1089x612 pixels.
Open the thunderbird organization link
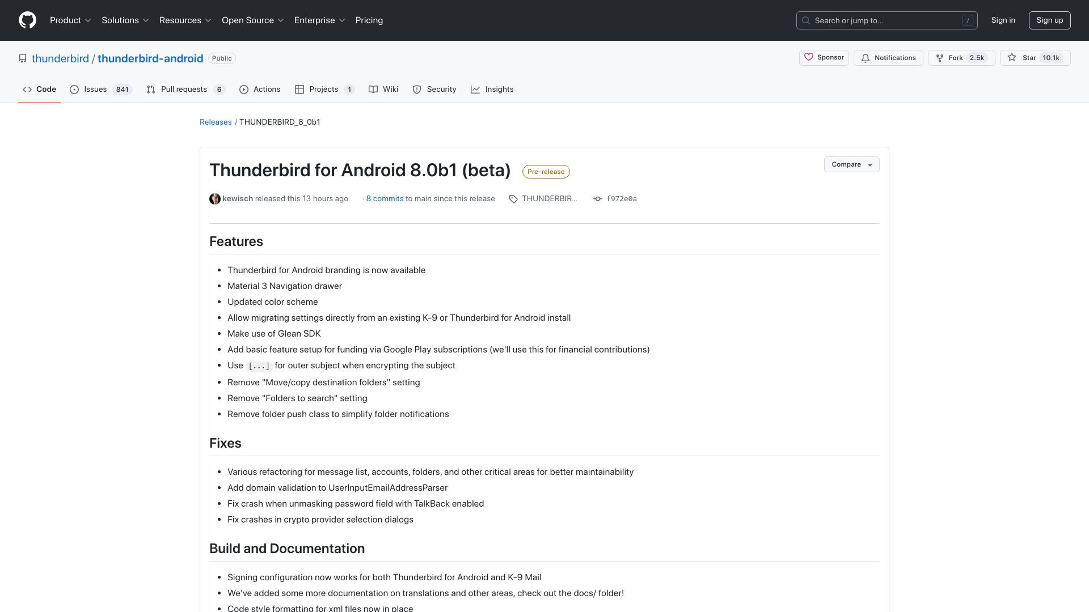(60, 58)
